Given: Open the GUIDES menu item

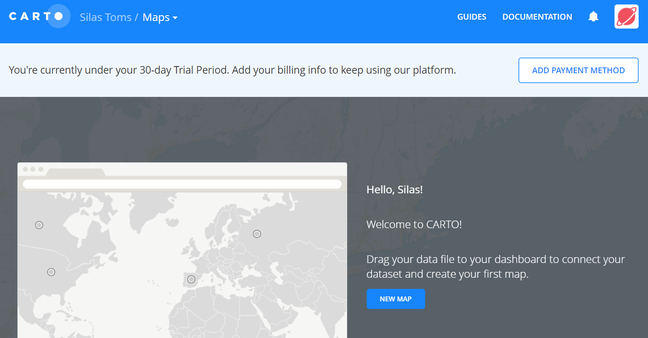Looking at the screenshot, I should [x=472, y=17].
